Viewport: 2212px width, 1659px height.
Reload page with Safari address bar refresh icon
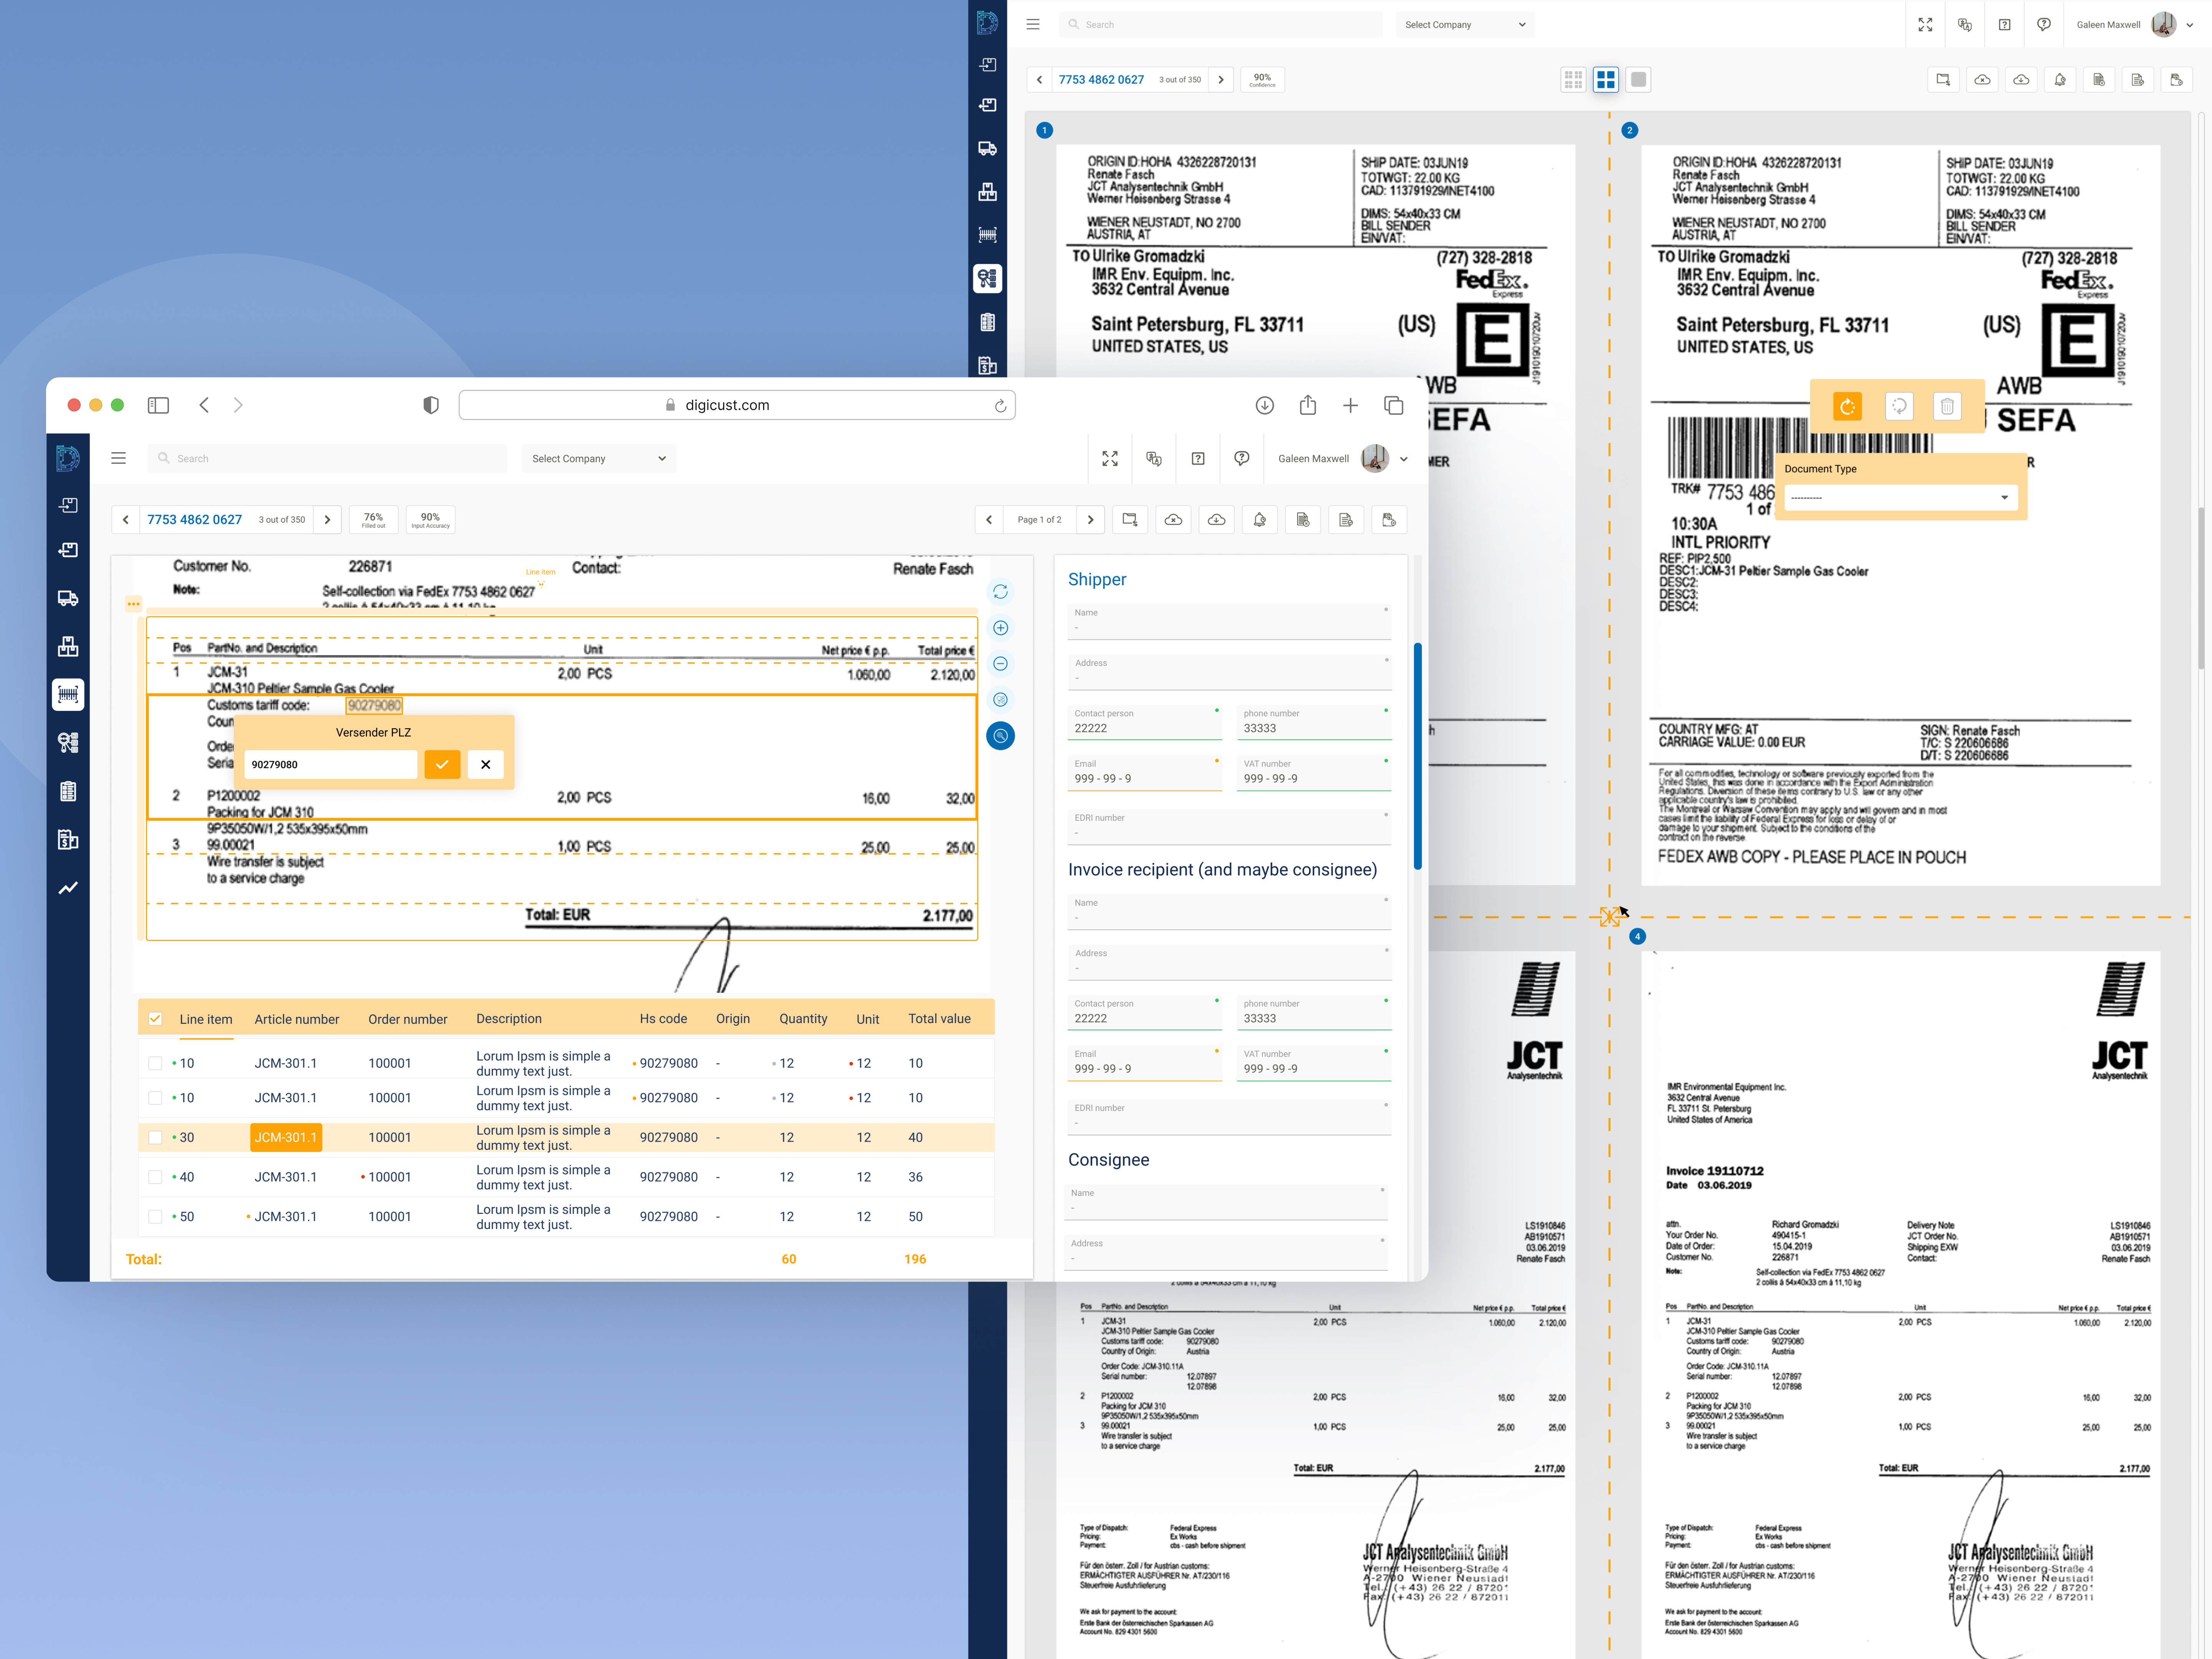pyautogui.click(x=1000, y=405)
